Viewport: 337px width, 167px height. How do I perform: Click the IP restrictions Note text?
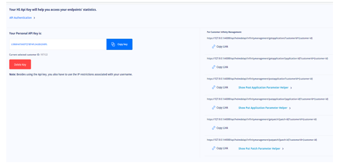click(x=71, y=75)
